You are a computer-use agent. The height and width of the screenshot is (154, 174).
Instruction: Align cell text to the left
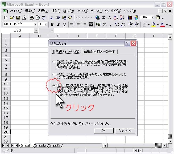[x=72, y=25]
